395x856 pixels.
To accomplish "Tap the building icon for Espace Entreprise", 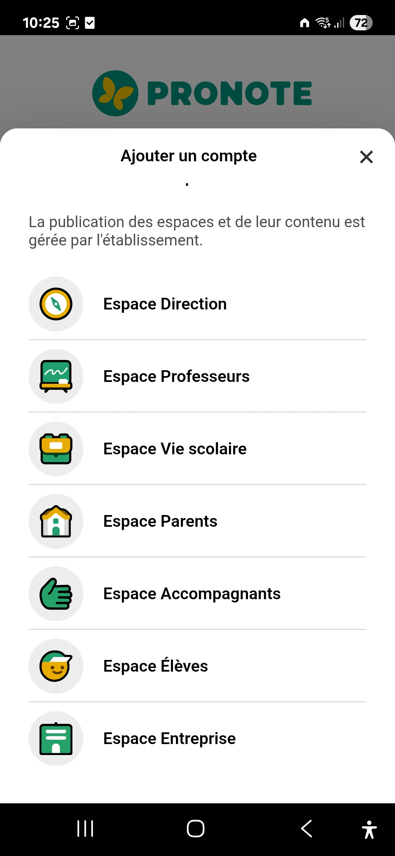I will point(56,739).
